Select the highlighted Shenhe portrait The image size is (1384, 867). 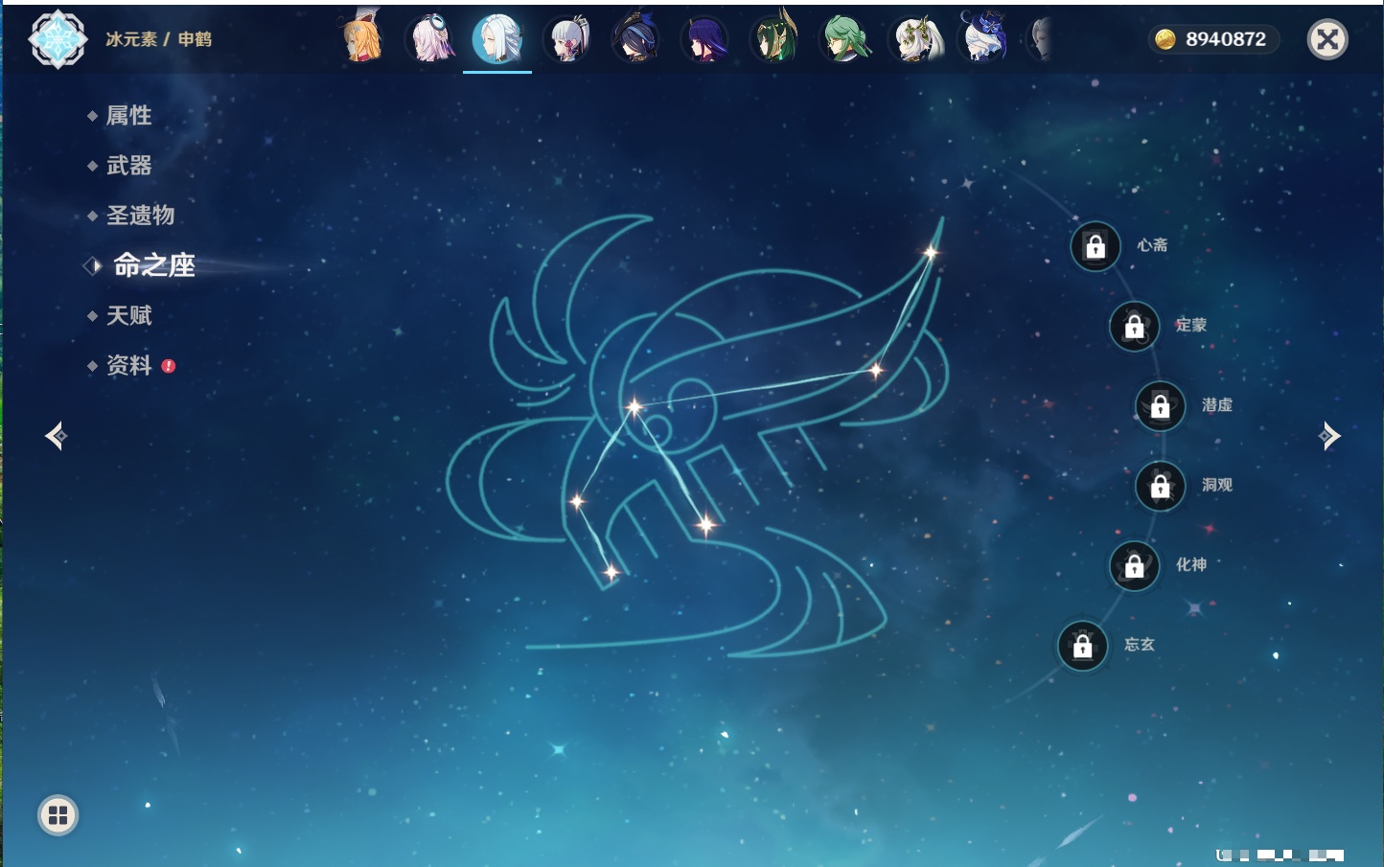pos(497,38)
